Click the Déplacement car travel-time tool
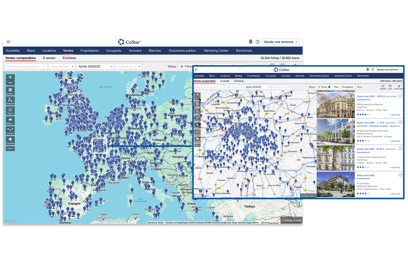 coord(10,121)
